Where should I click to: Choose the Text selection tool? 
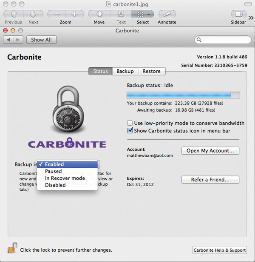click(x=121, y=14)
